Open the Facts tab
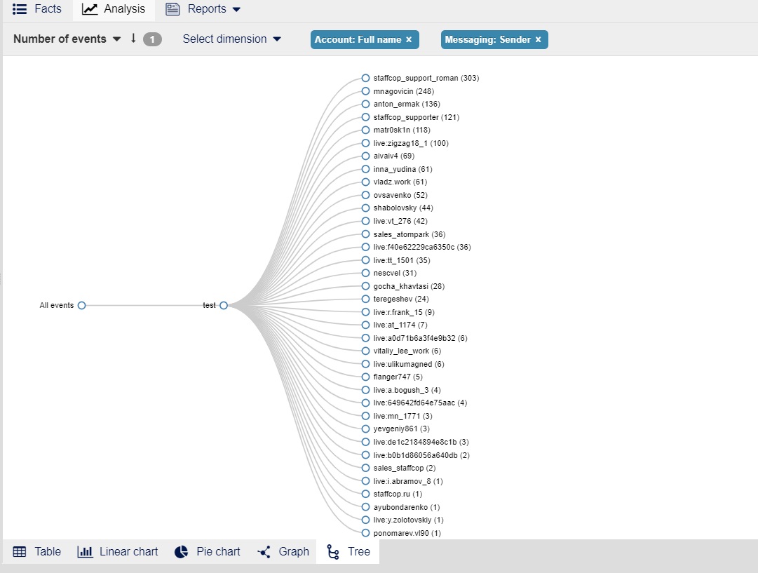 (x=38, y=9)
